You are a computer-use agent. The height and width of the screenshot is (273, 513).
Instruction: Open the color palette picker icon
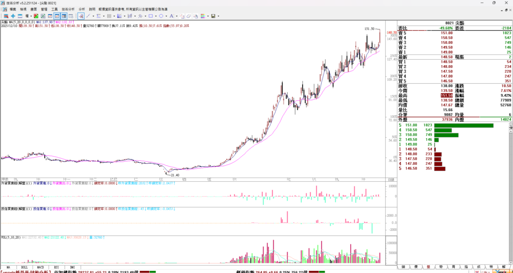pos(203,16)
